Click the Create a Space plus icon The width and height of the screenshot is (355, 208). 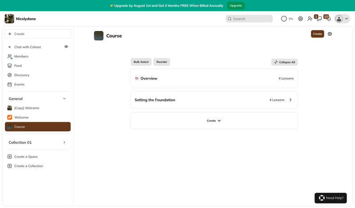tap(9, 157)
